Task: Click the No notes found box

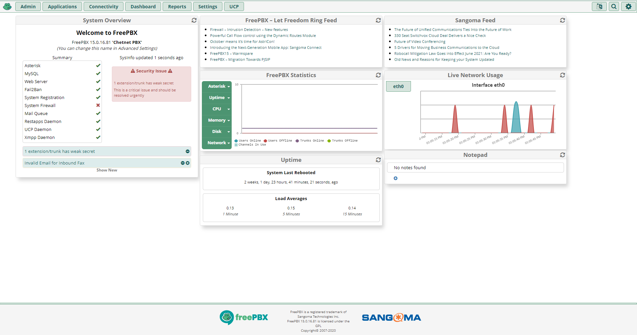Action: pyautogui.click(x=475, y=167)
